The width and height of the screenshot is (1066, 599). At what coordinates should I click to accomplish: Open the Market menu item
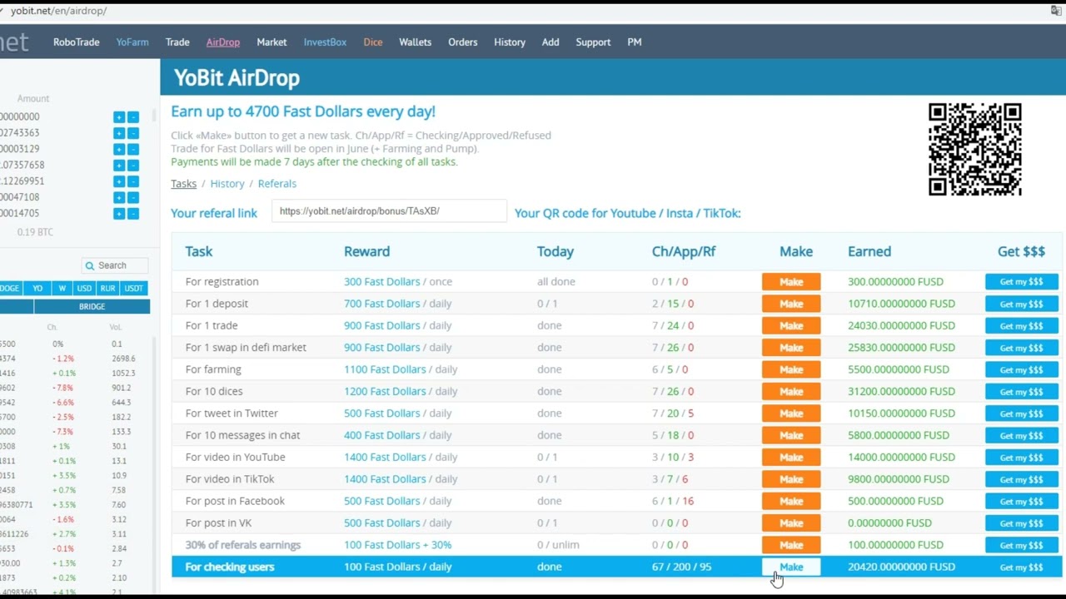click(271, 42)
